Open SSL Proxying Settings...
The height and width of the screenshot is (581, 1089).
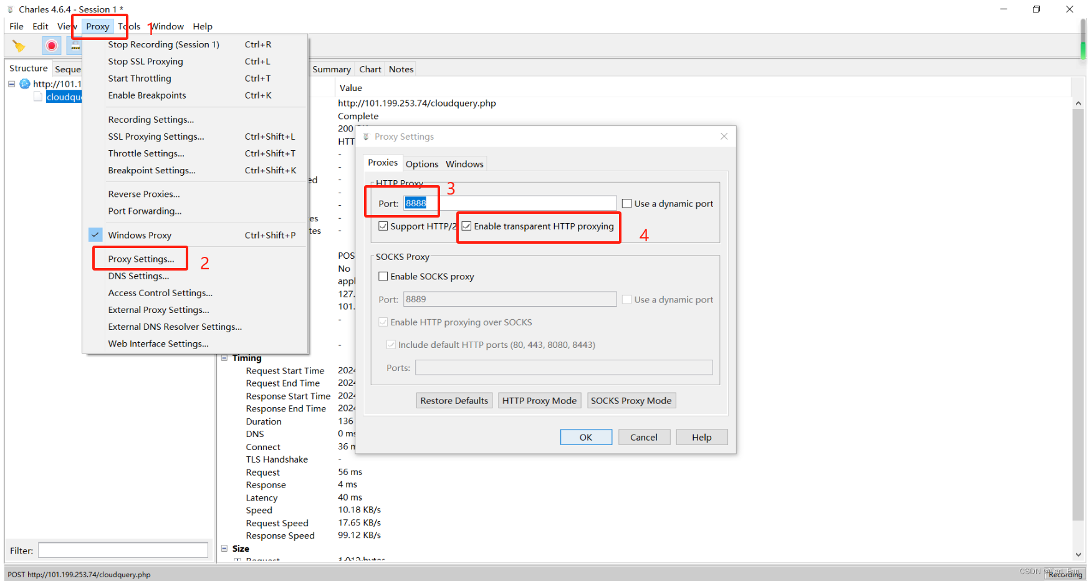pyautogui.click(x=196, y=136)
